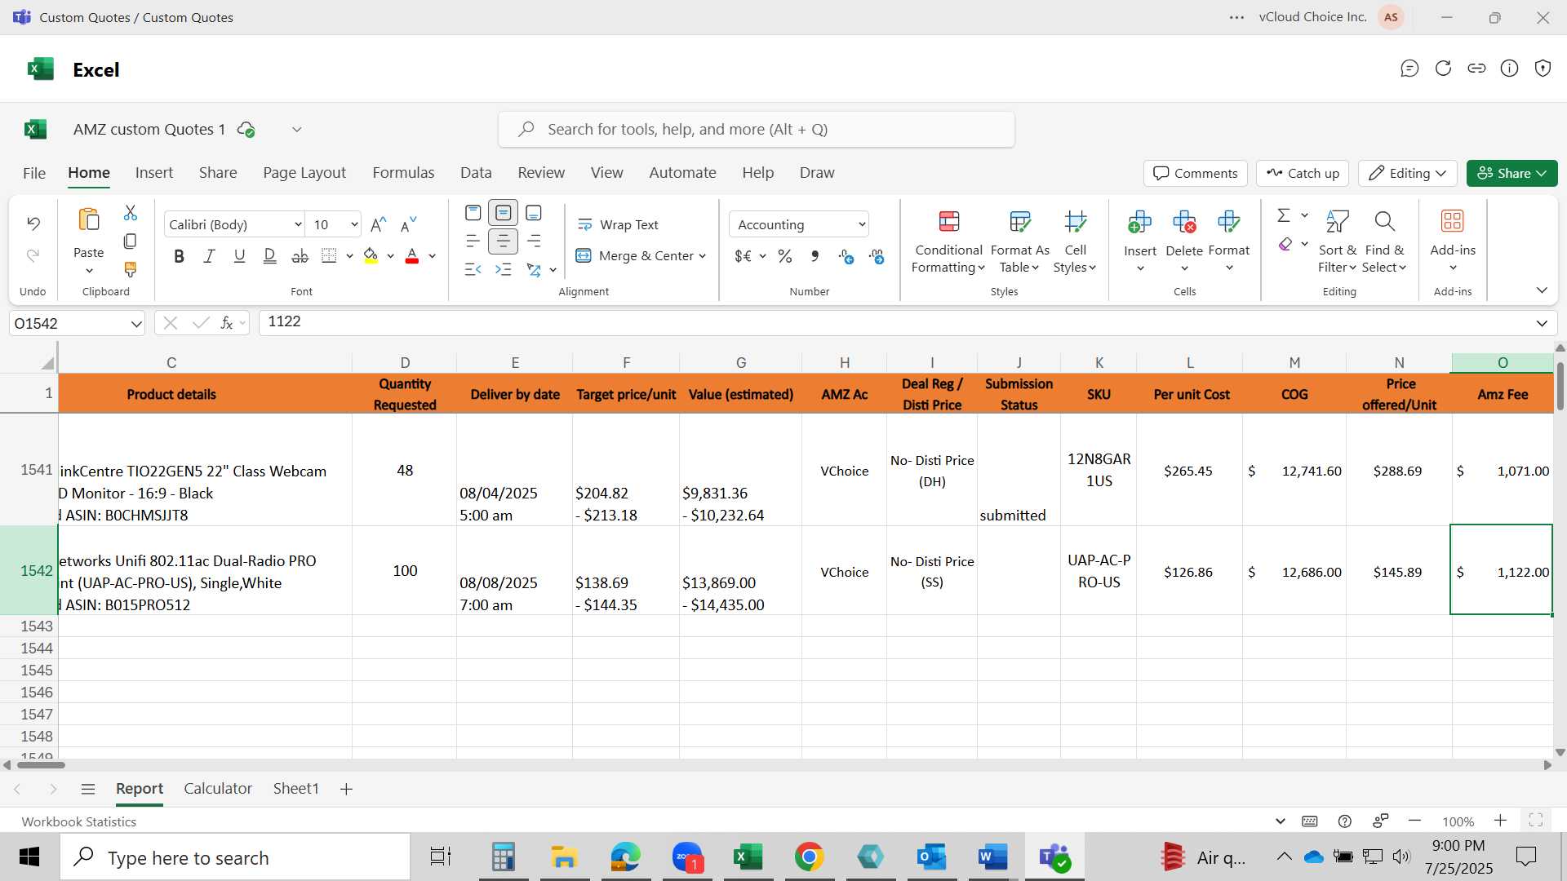This screenshot has width=1567, height=881.
Task: Click the Catch up button
Action: tap(1303, 173)
